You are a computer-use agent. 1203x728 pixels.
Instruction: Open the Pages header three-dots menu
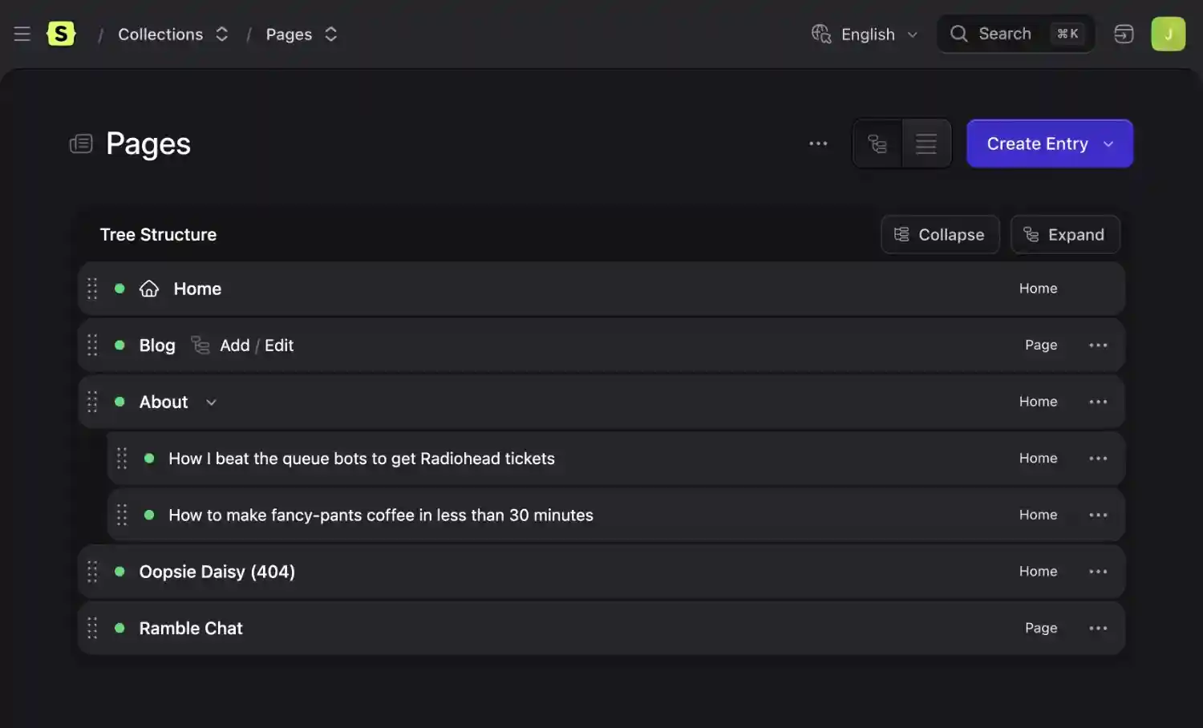click(818, 144)
